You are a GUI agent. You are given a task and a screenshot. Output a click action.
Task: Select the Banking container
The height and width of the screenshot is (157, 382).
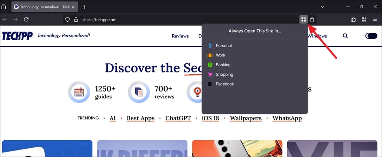click(254, 65)
